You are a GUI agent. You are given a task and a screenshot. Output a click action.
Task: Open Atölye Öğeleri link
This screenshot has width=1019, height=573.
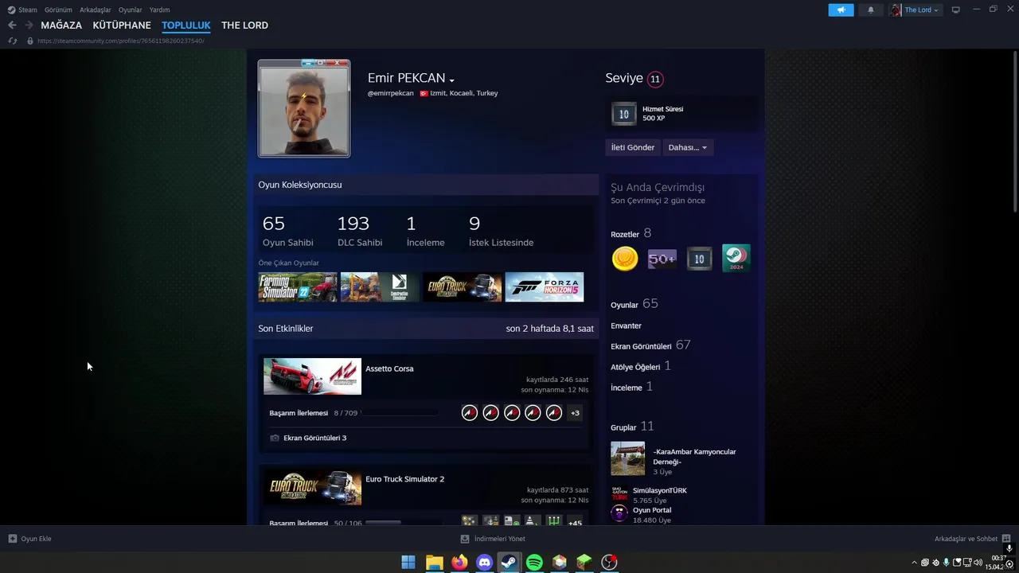coord(641,366)
